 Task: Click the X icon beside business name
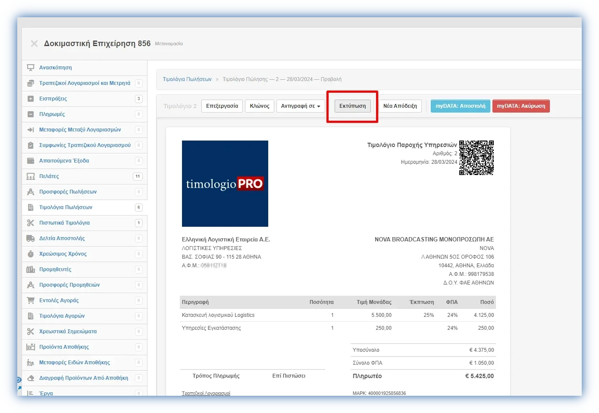pyautogui.click(x=34, y=44)
